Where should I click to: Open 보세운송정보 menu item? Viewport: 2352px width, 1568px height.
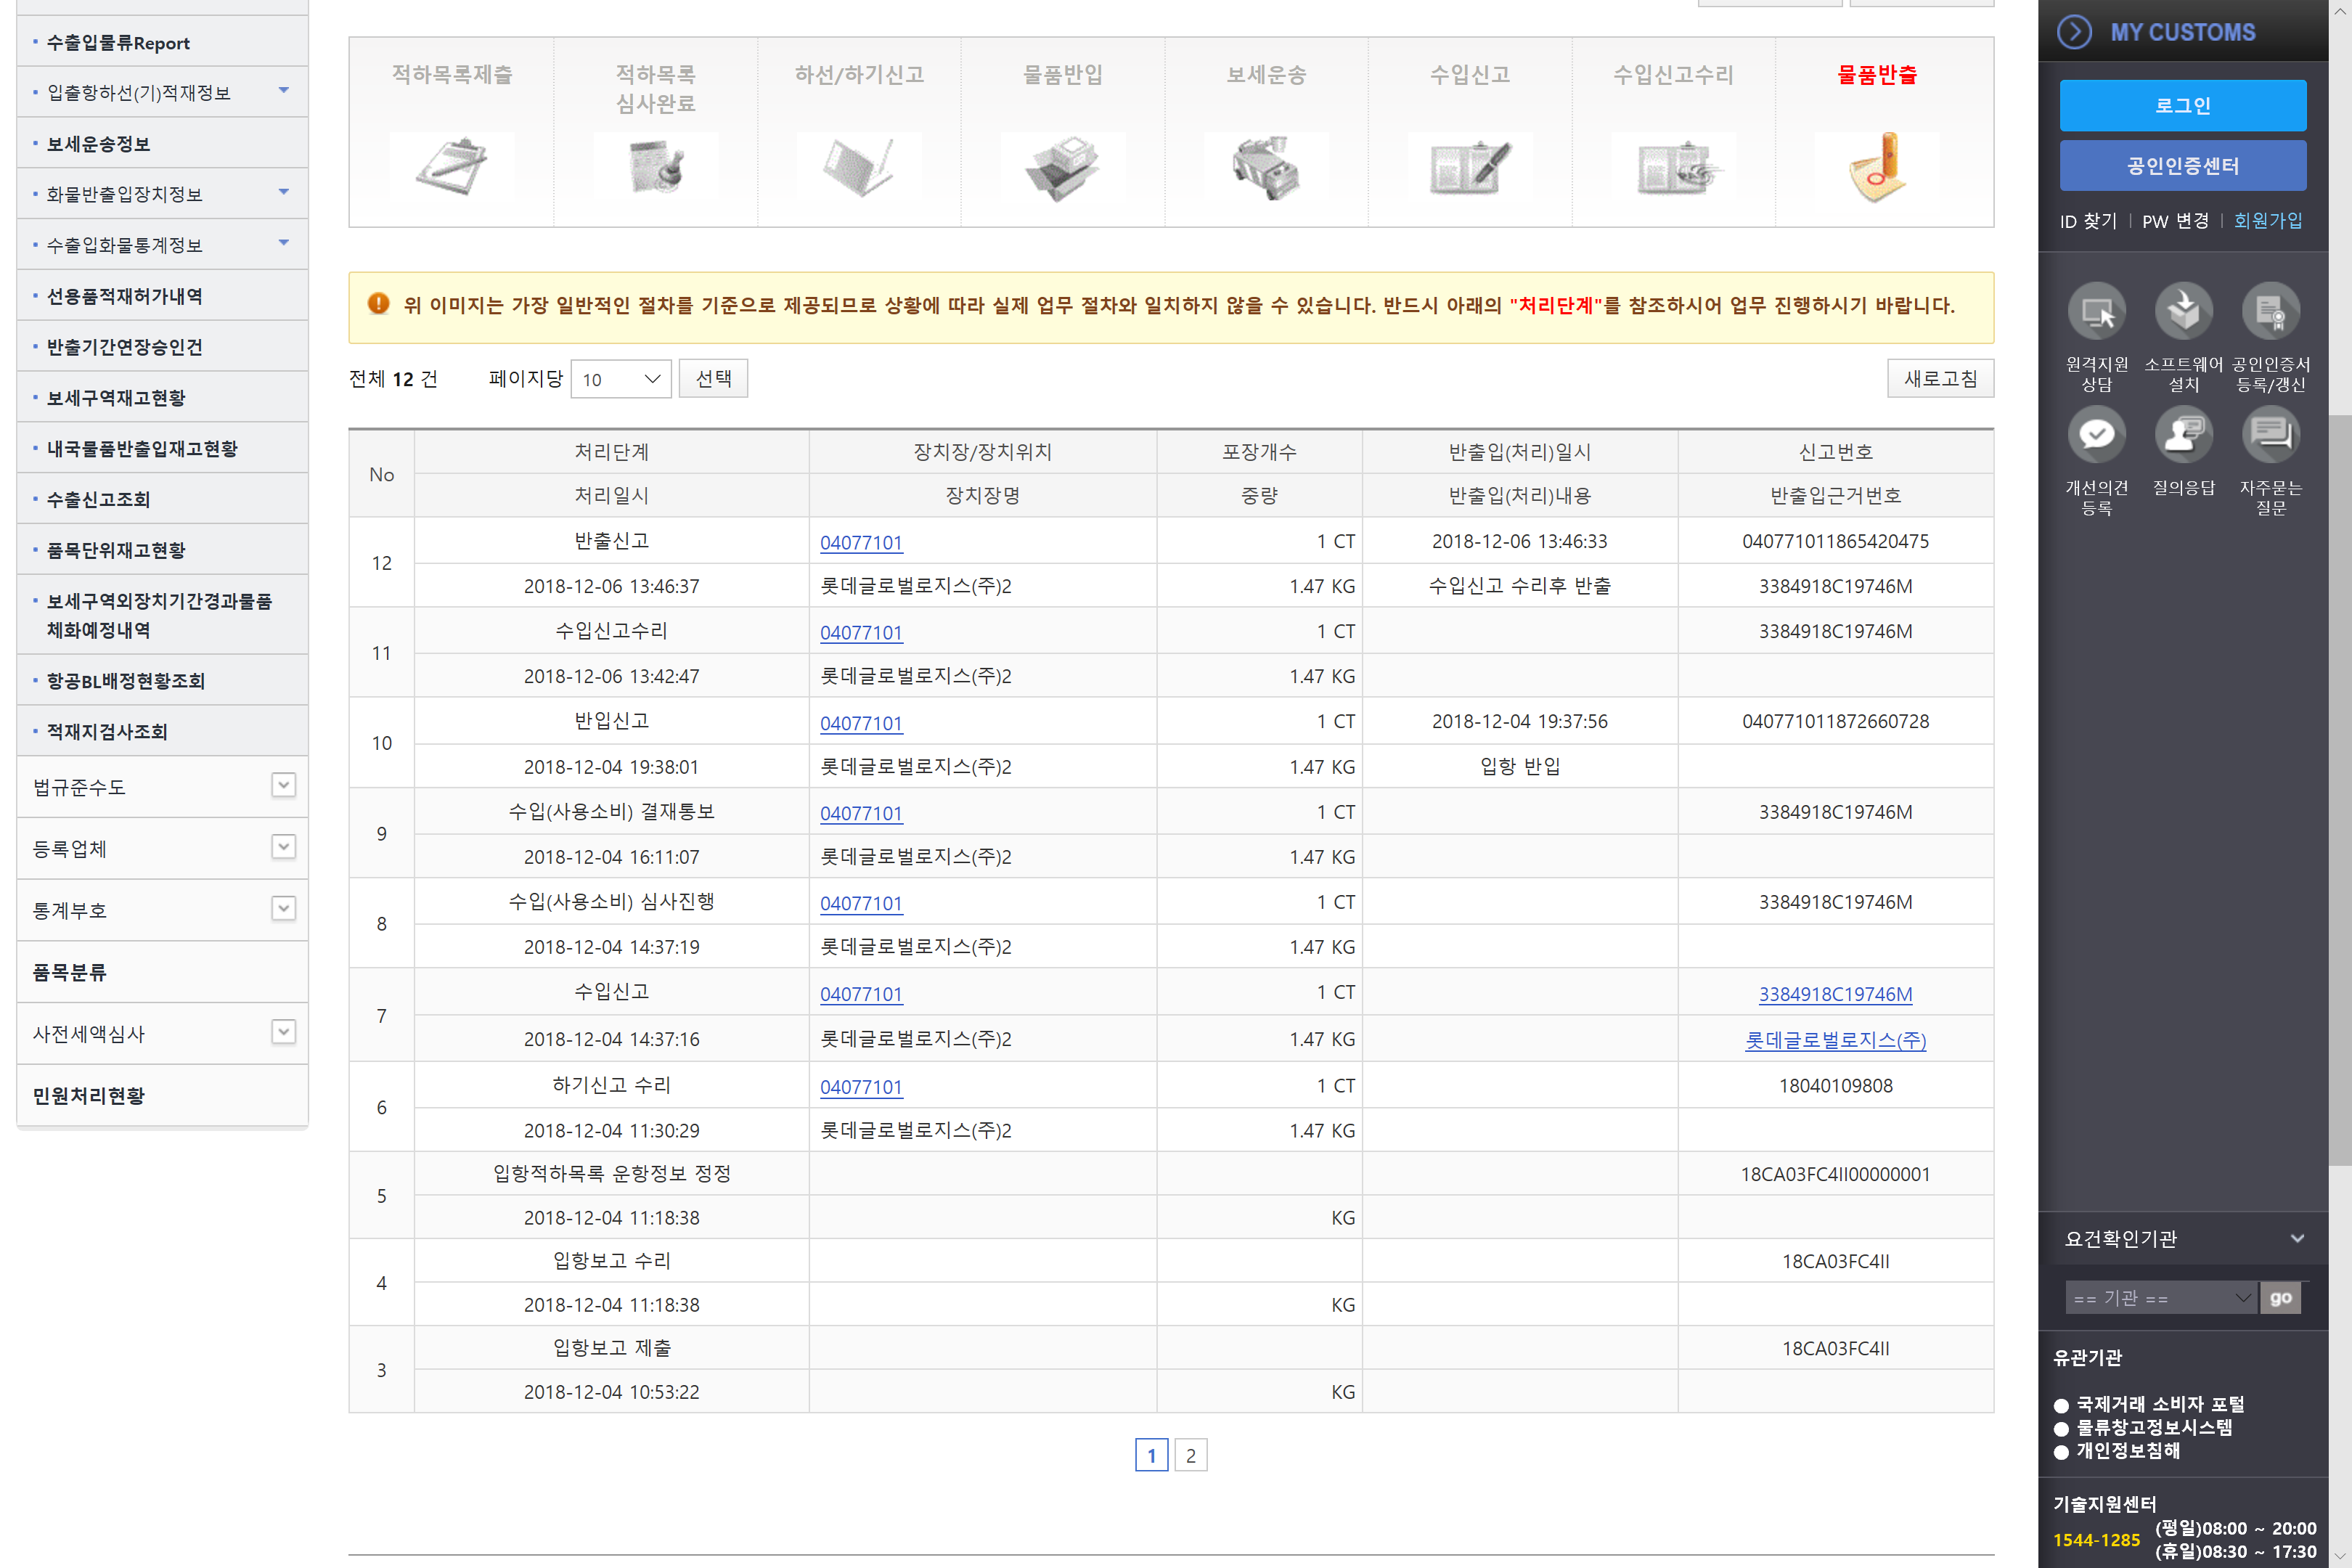pyautogui.click(x=98, y=144)
